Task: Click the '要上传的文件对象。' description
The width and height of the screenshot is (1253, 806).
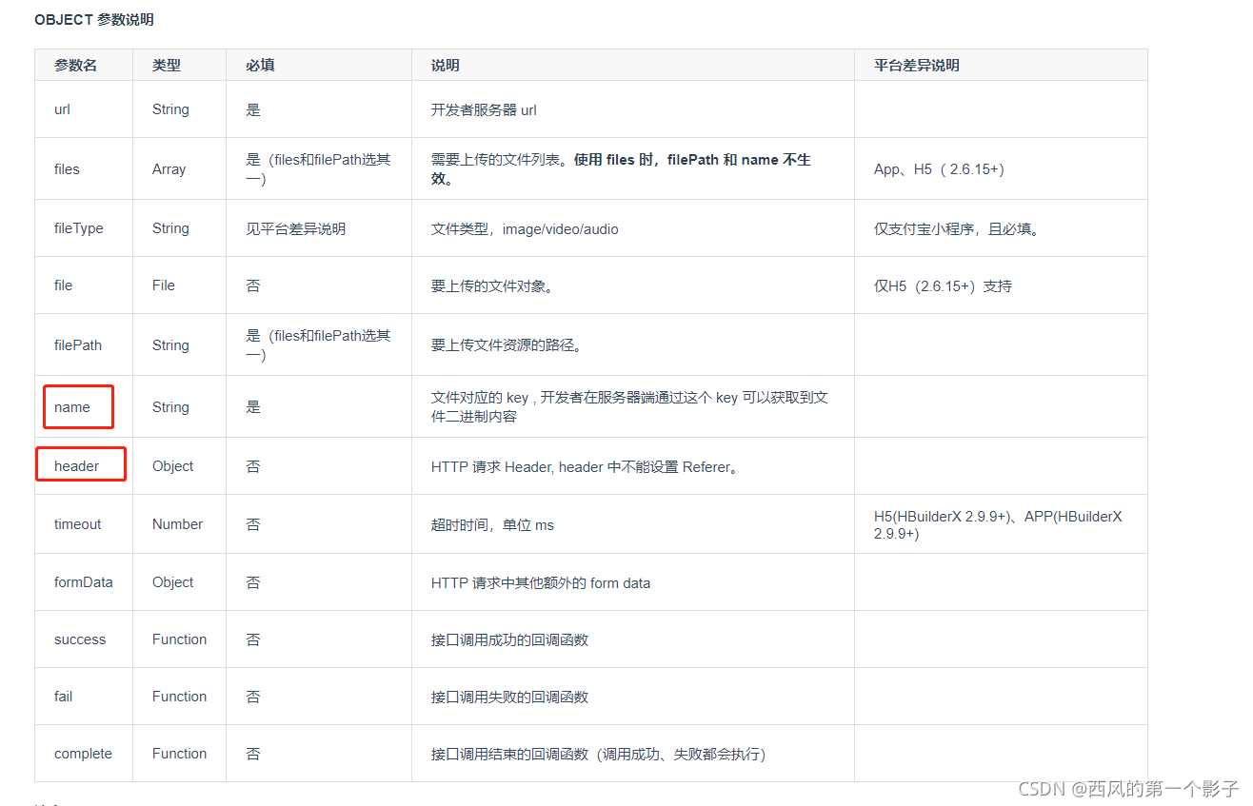Action: pos(491,286)
